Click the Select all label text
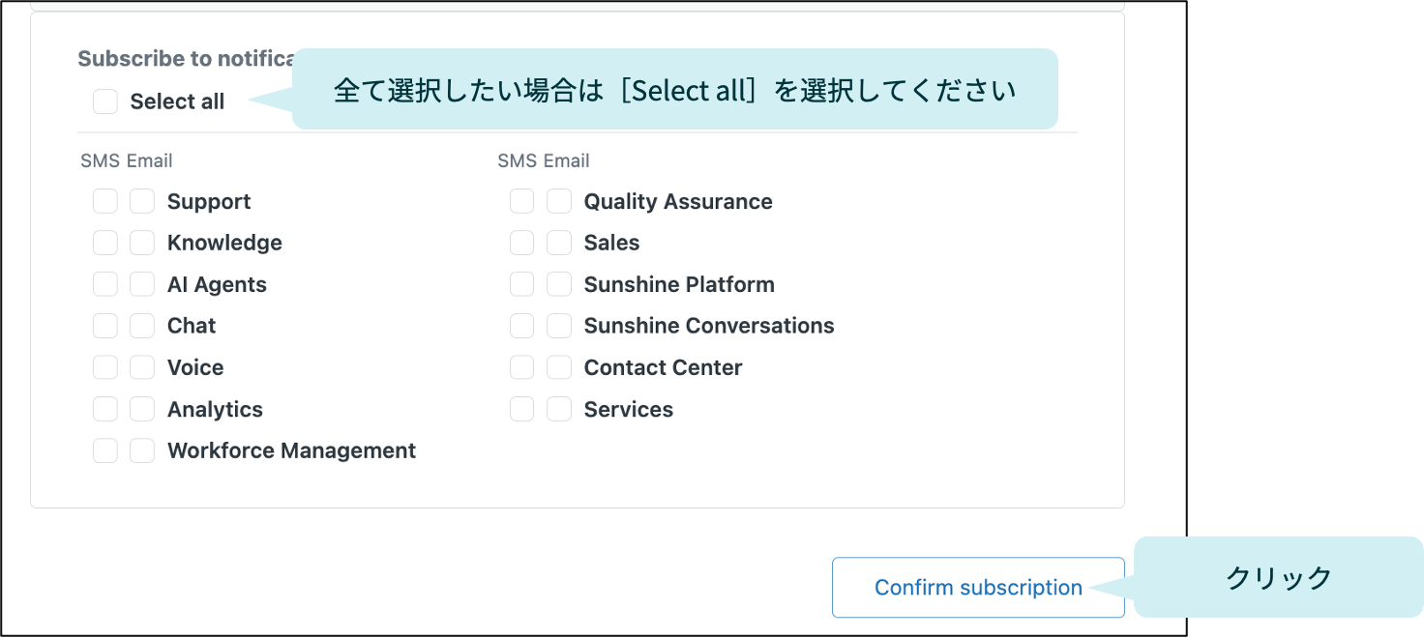 coord(177,101)
